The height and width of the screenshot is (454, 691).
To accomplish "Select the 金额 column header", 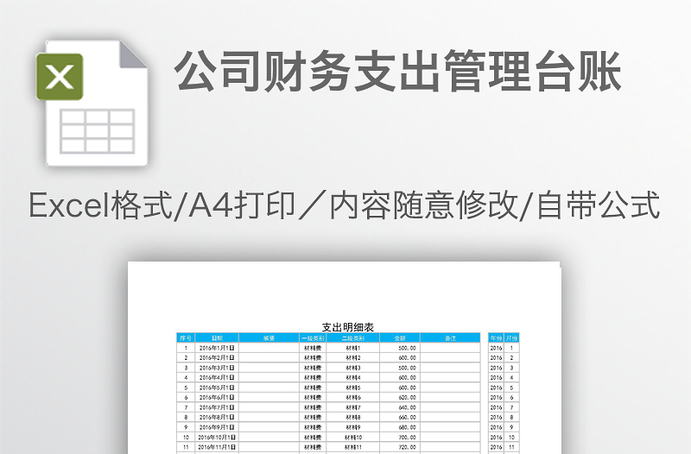I will click(400, 337).
